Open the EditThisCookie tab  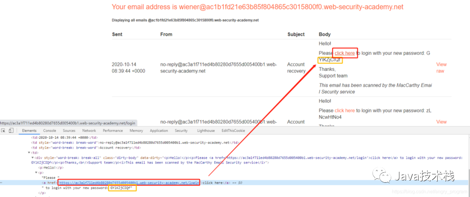pyautogui.click(x=233, y=130)
